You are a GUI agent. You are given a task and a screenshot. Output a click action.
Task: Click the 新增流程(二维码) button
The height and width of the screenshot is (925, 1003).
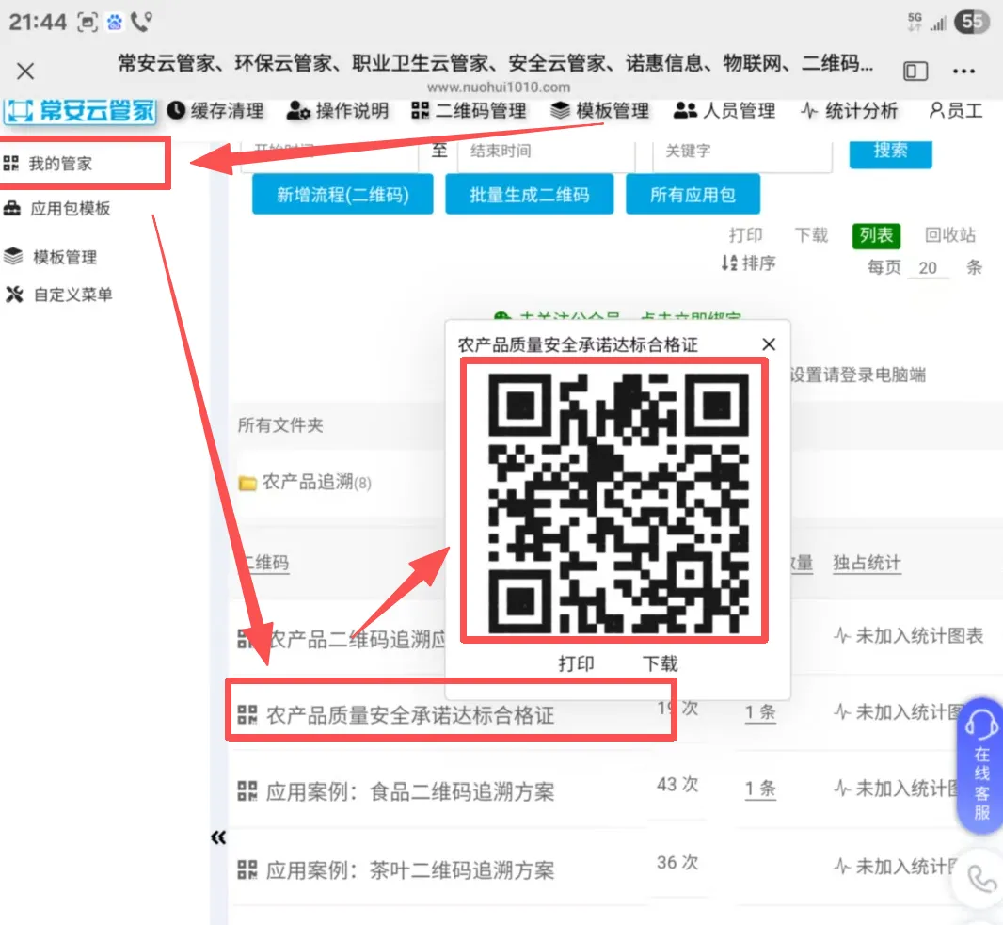point(342,195)
